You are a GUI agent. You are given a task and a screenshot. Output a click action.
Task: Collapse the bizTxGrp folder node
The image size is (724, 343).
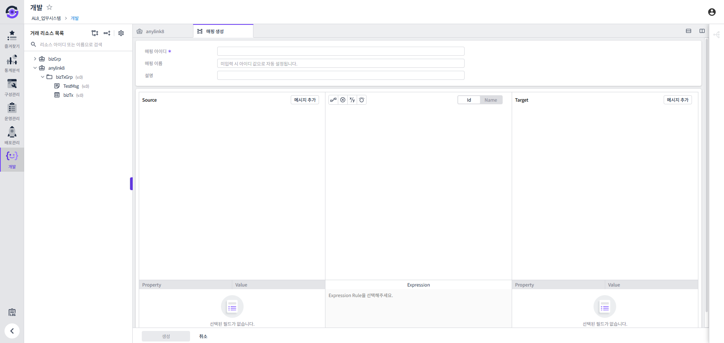[x=43, y=77]
